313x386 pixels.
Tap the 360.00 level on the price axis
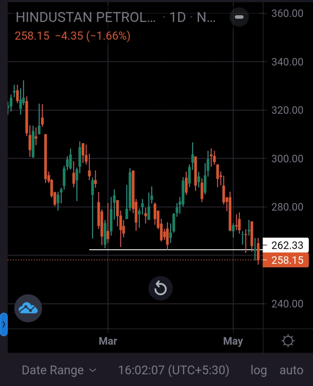(287, 13)
